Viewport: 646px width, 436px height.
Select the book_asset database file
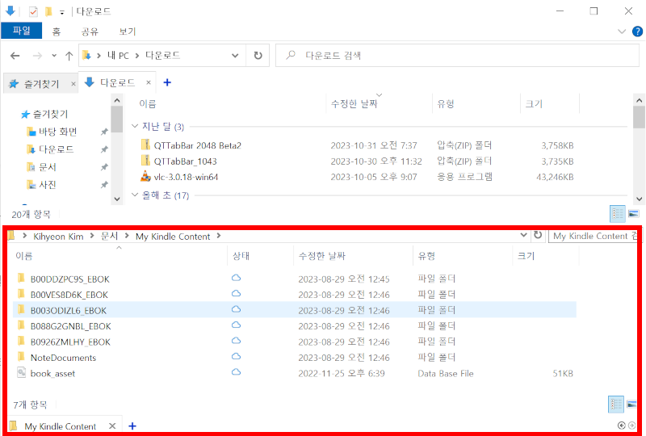click(x=52, y=373)
